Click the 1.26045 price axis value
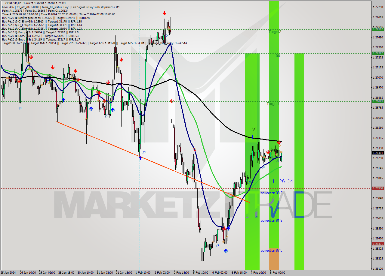 point(378,178)
